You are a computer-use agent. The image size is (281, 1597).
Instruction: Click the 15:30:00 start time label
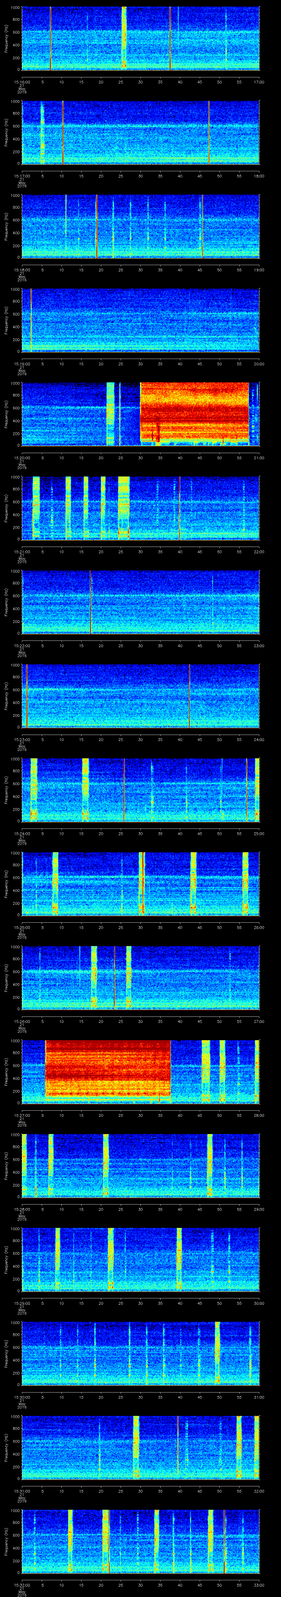[22, 1397]
